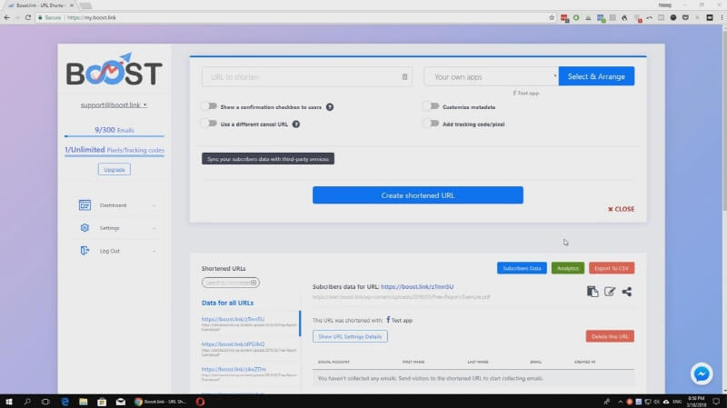Open the Chrome app on the taskbar
The width and height of the screenshot is (727, 408).
161,402
